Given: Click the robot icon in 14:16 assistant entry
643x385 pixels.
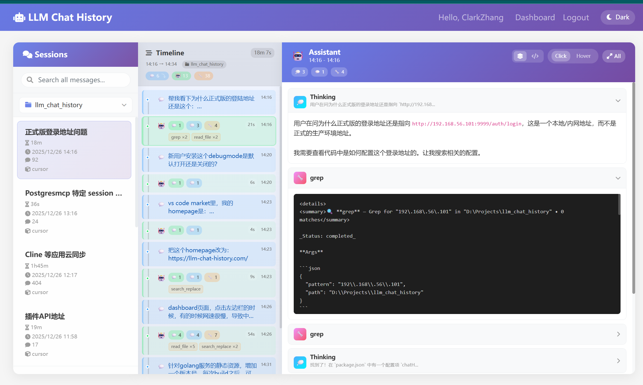Looking at the screenshot, I should (x=161, y=125).
